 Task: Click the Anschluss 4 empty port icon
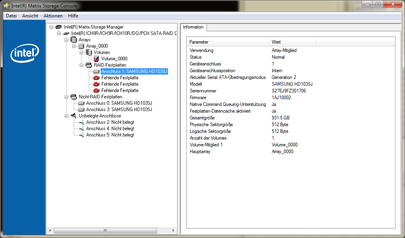tap(81, 129)
